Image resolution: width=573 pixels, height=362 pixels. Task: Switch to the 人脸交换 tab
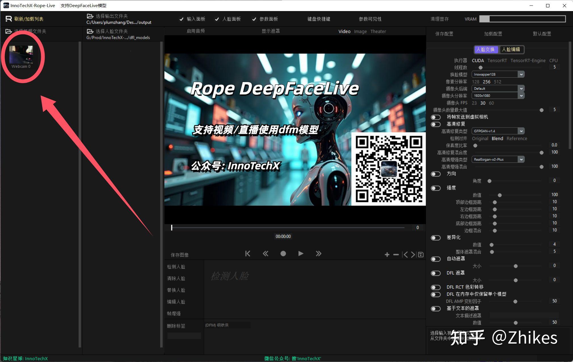[x=486, y=49]
